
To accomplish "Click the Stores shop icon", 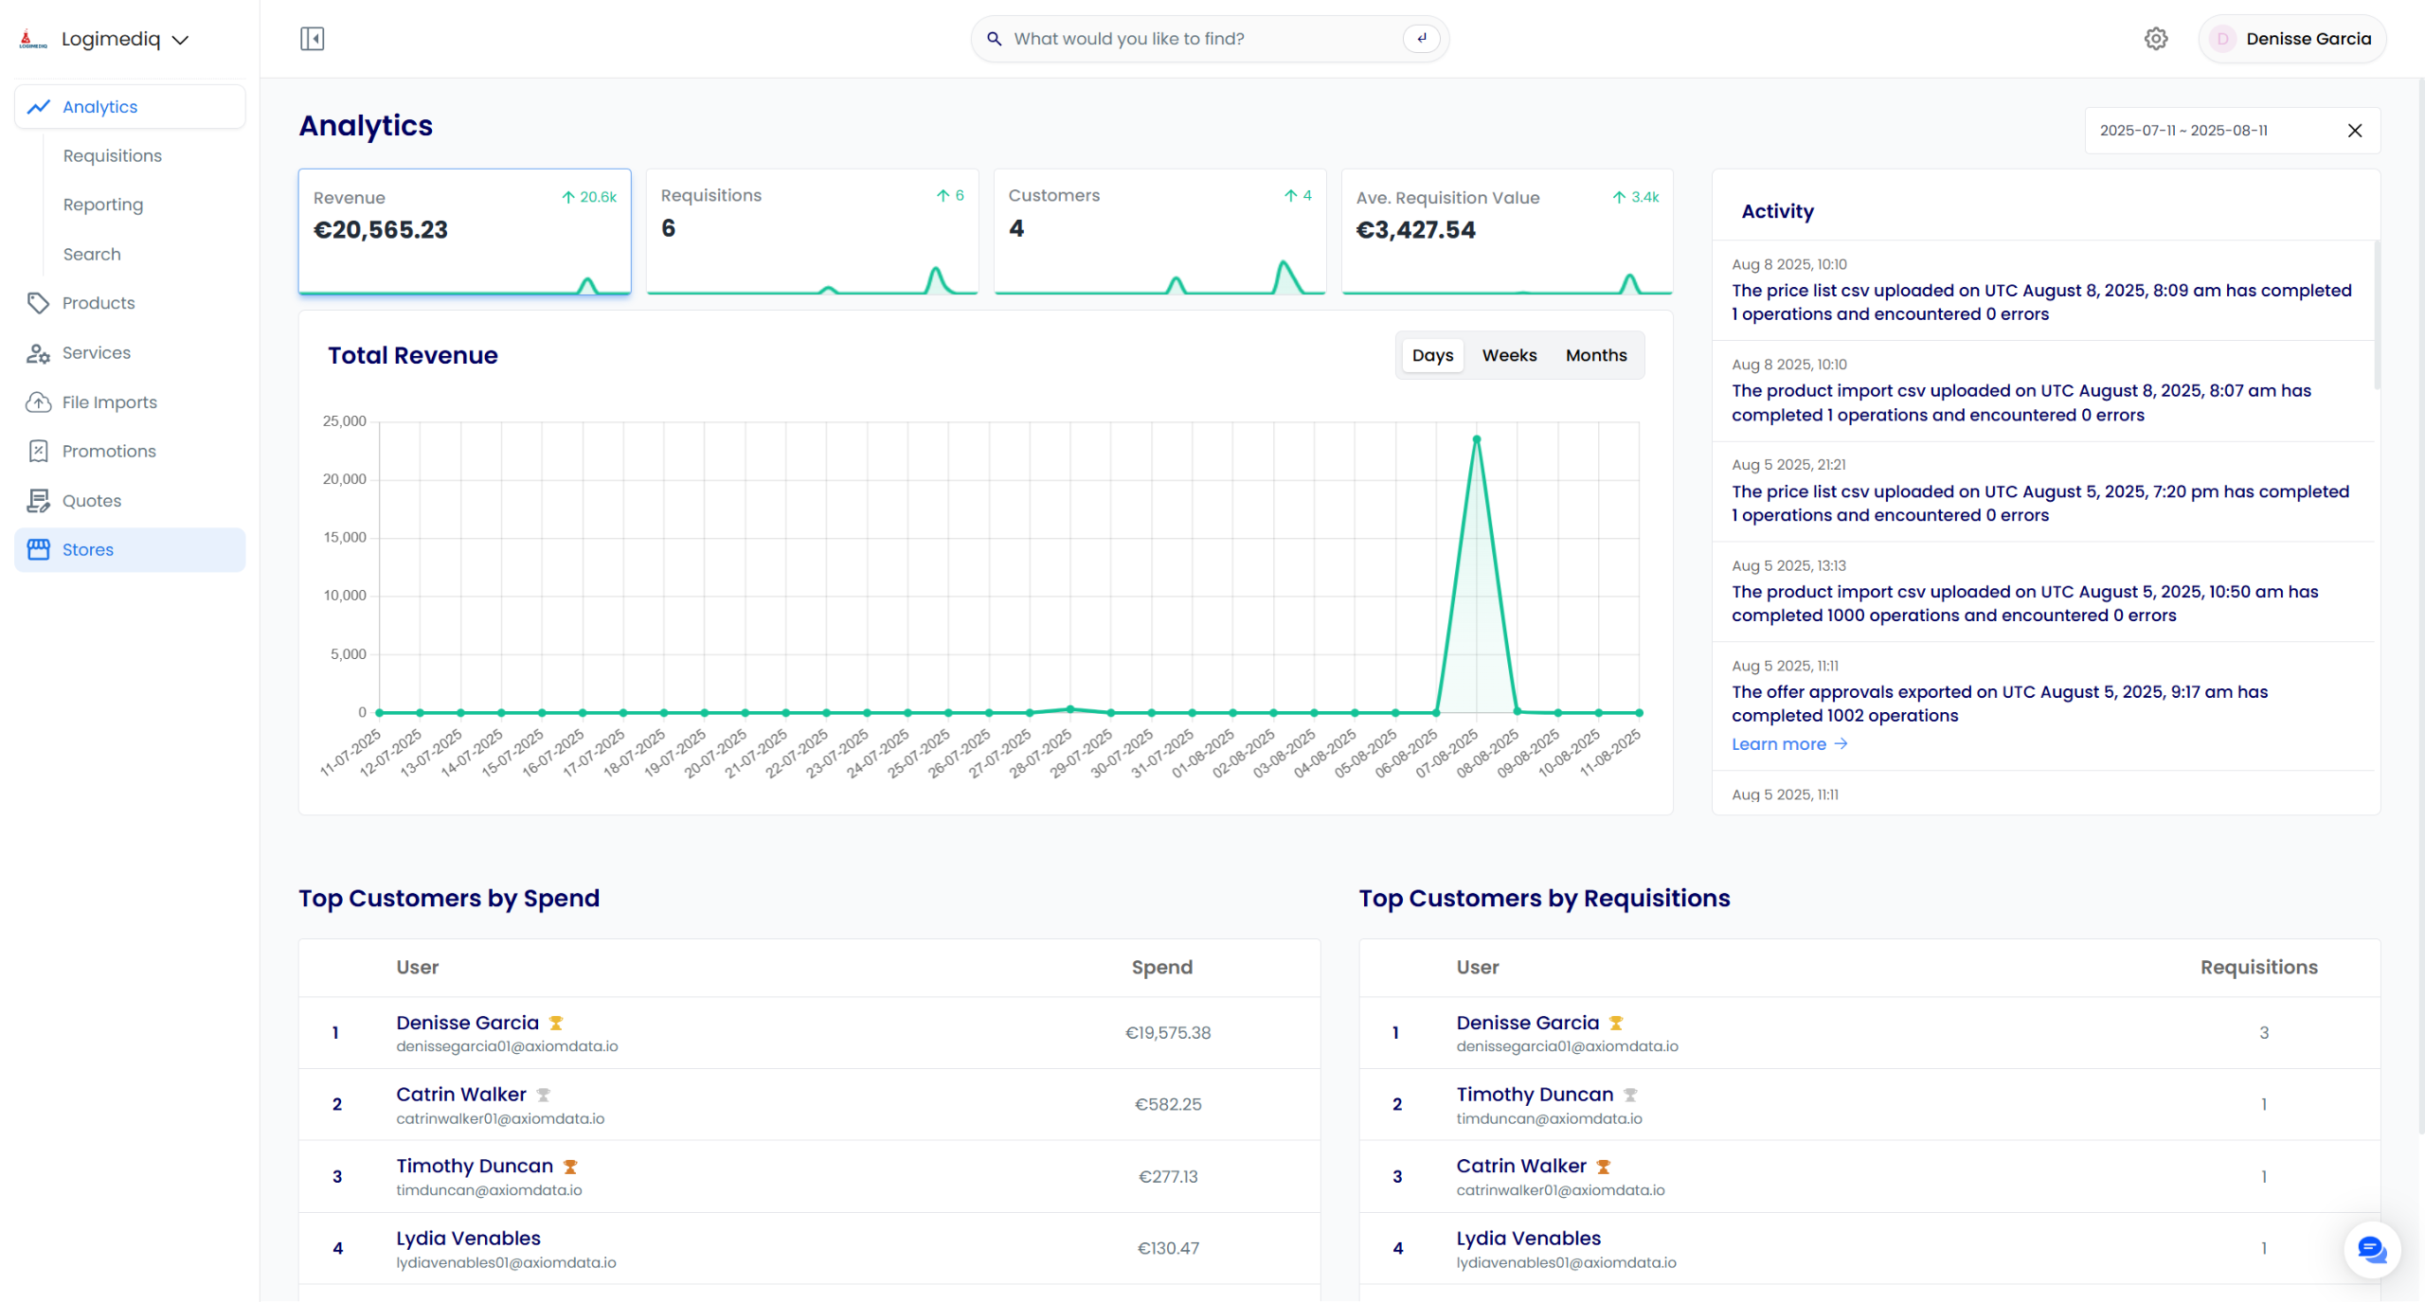I will click(38, 549).
